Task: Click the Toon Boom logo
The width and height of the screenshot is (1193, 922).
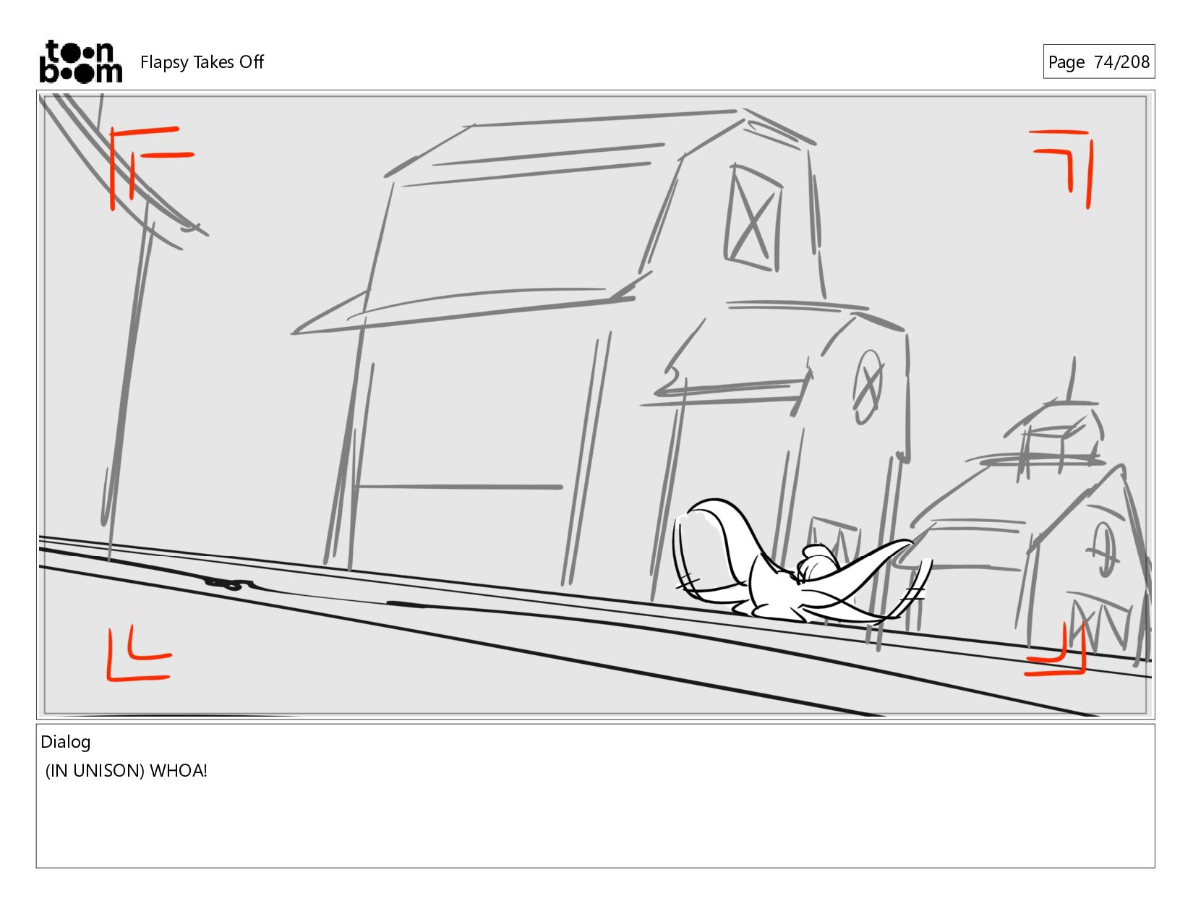Action: [x=80, y=61]
